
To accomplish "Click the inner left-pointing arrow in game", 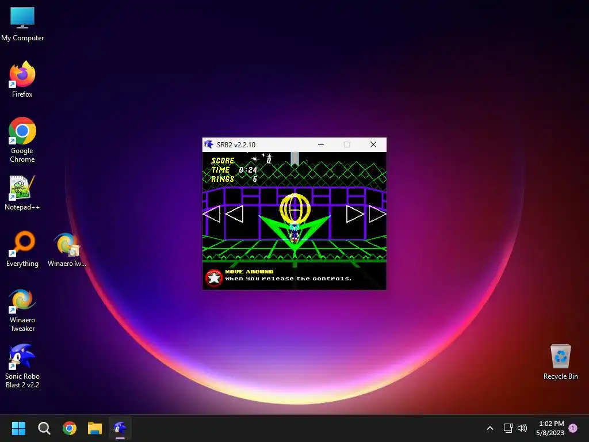I will click(x=235, y=214).
